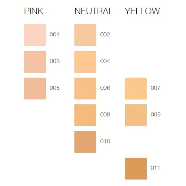Choose the 008 neutral shade swatch
This screenshot has height=186, width=186.
coord(85,115)
